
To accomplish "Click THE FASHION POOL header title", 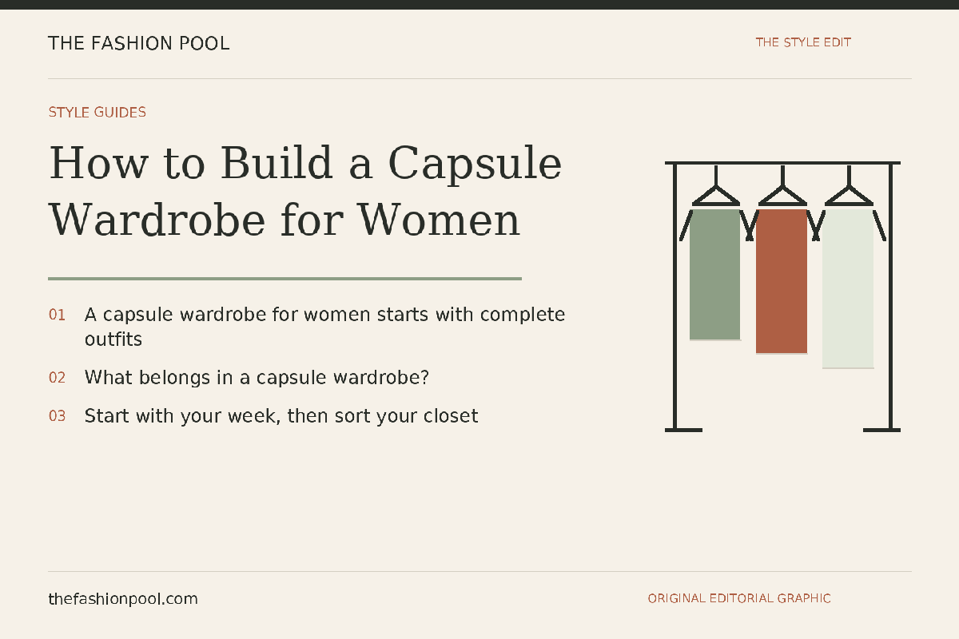I will pos(139,43).
